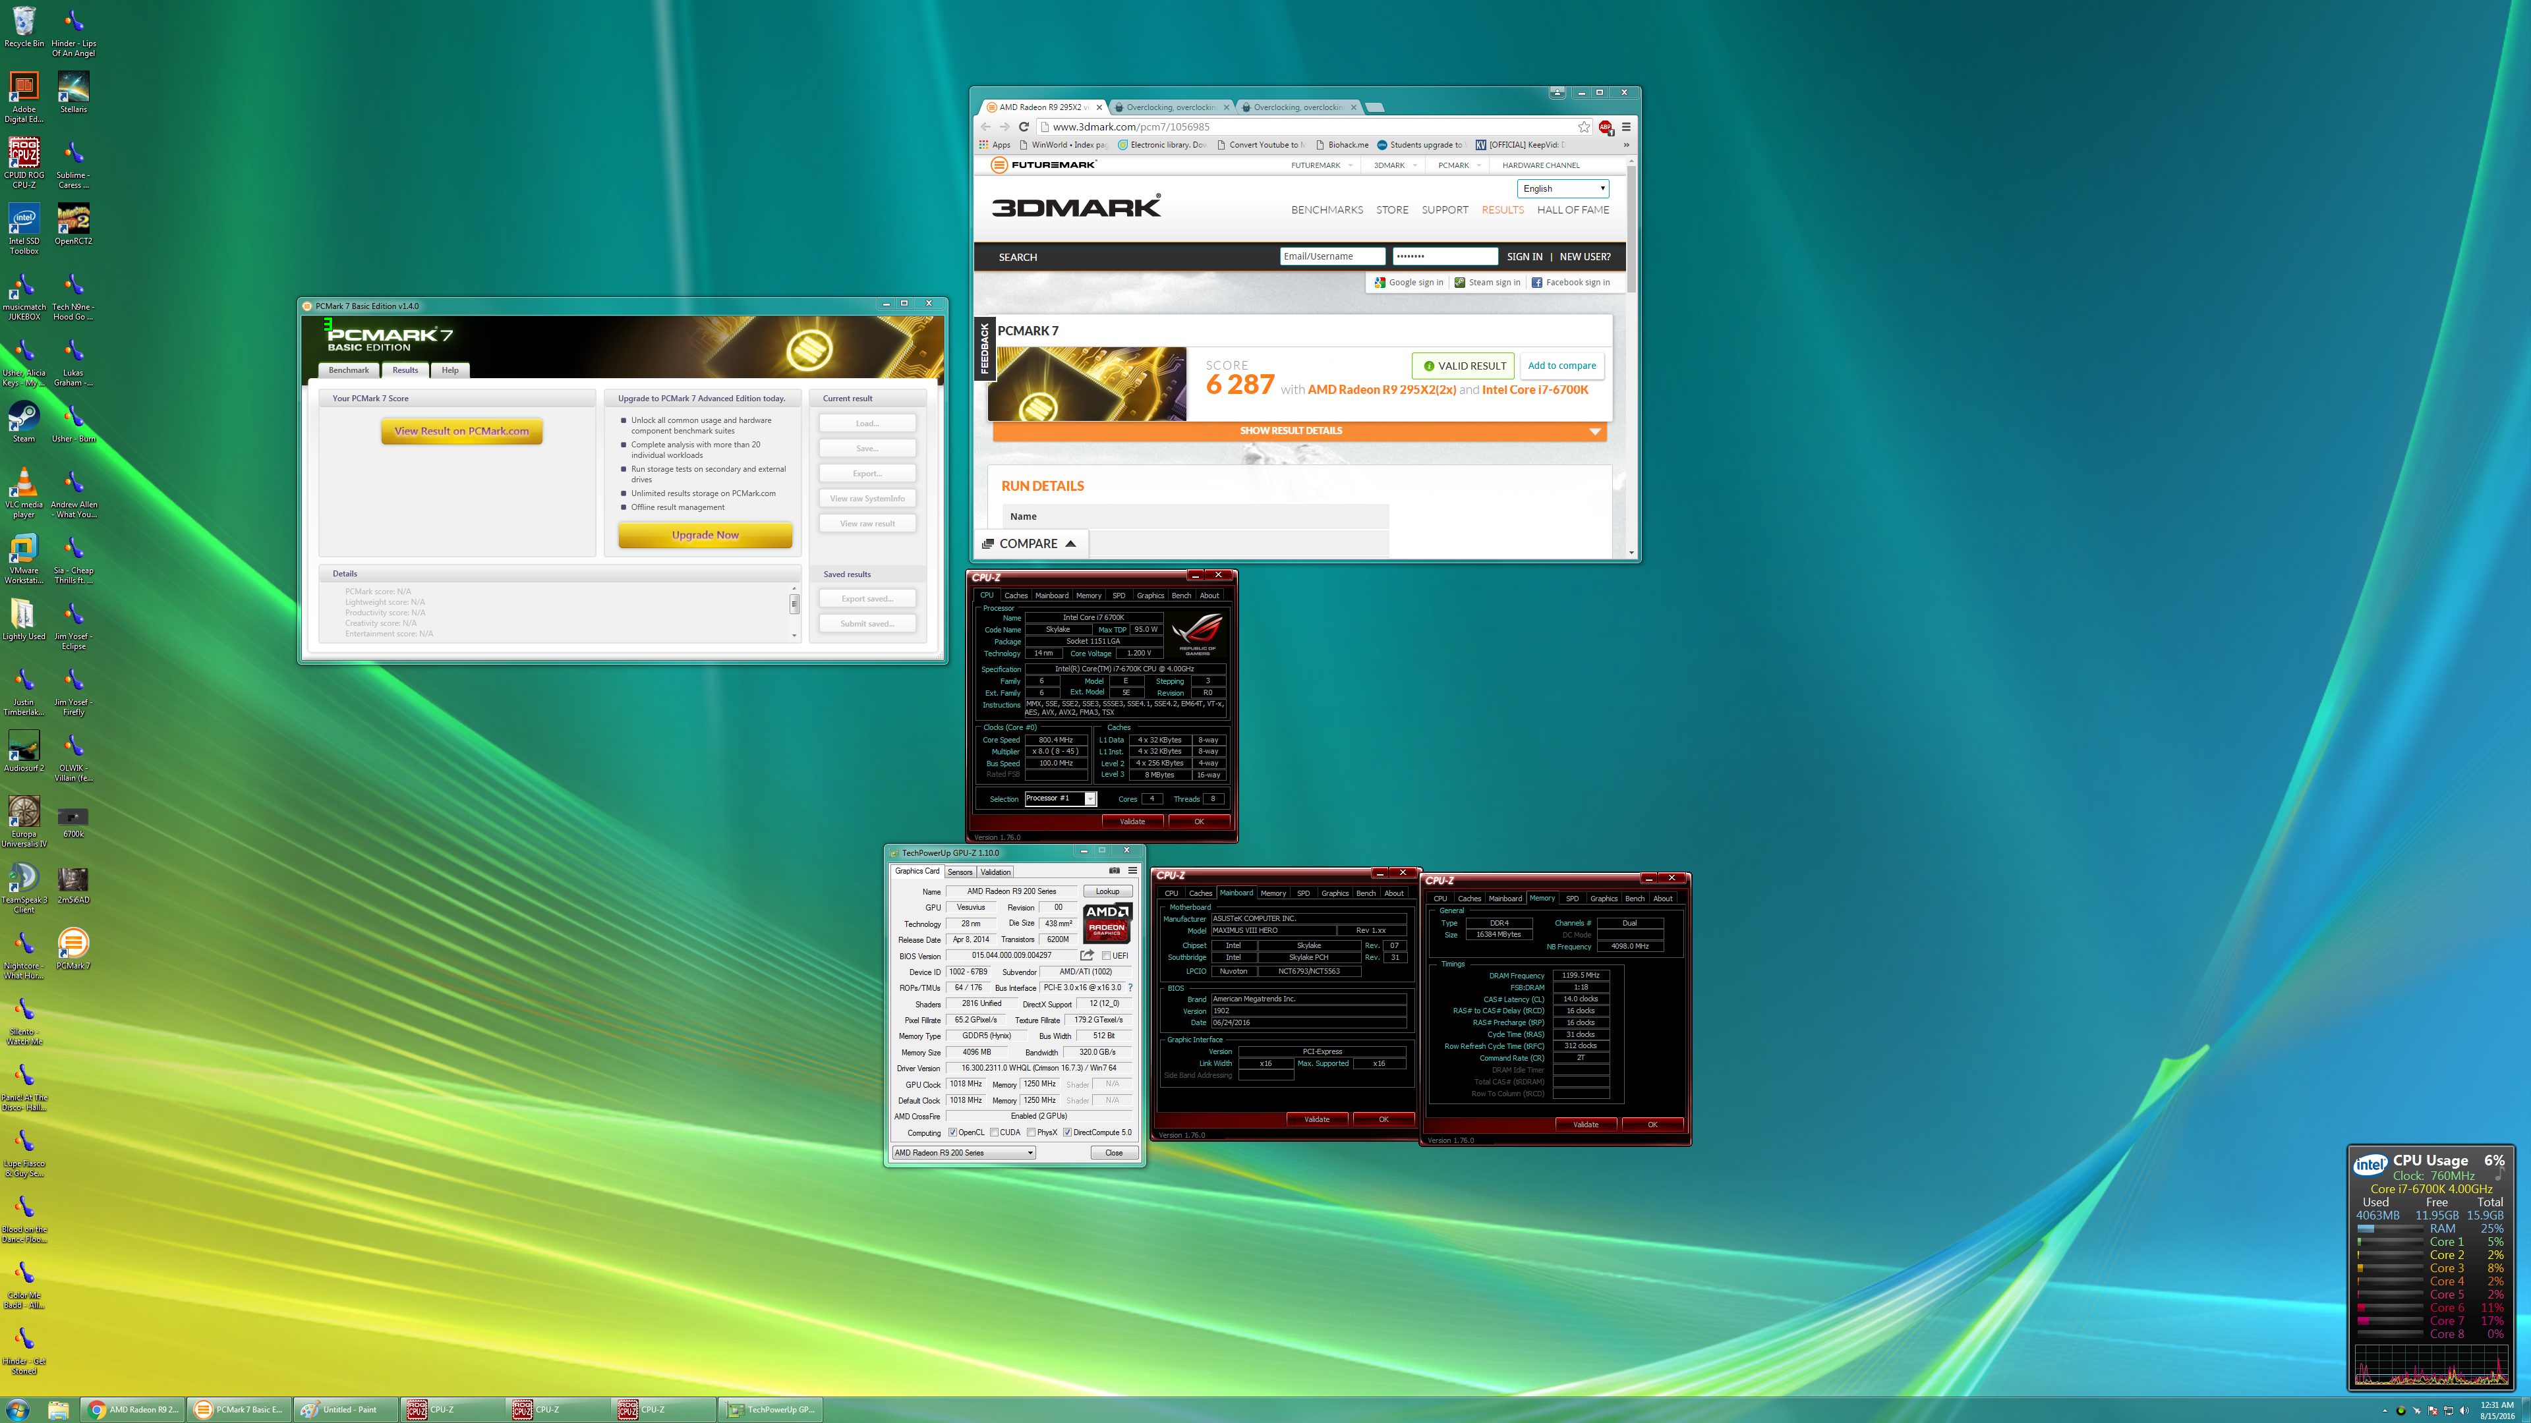Open Results tab in PCMark 7 window
This screenshot has width=2531, height=1423.
point(406,370)
